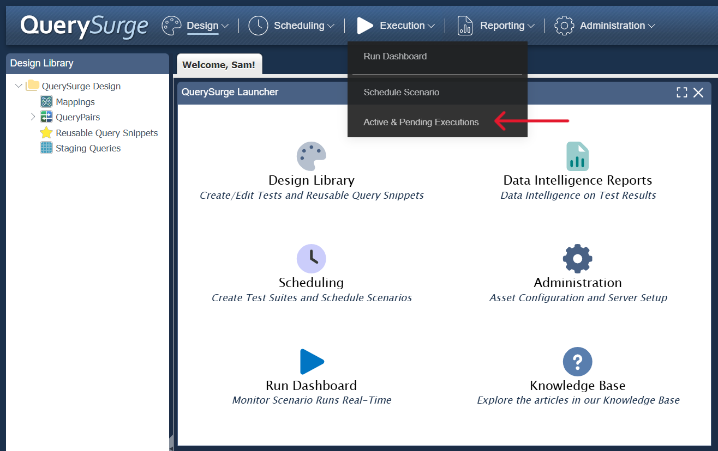Click the Staging Queries grid icon
Viewport: 718px width, 451px height.
click(x=46, y=148)
